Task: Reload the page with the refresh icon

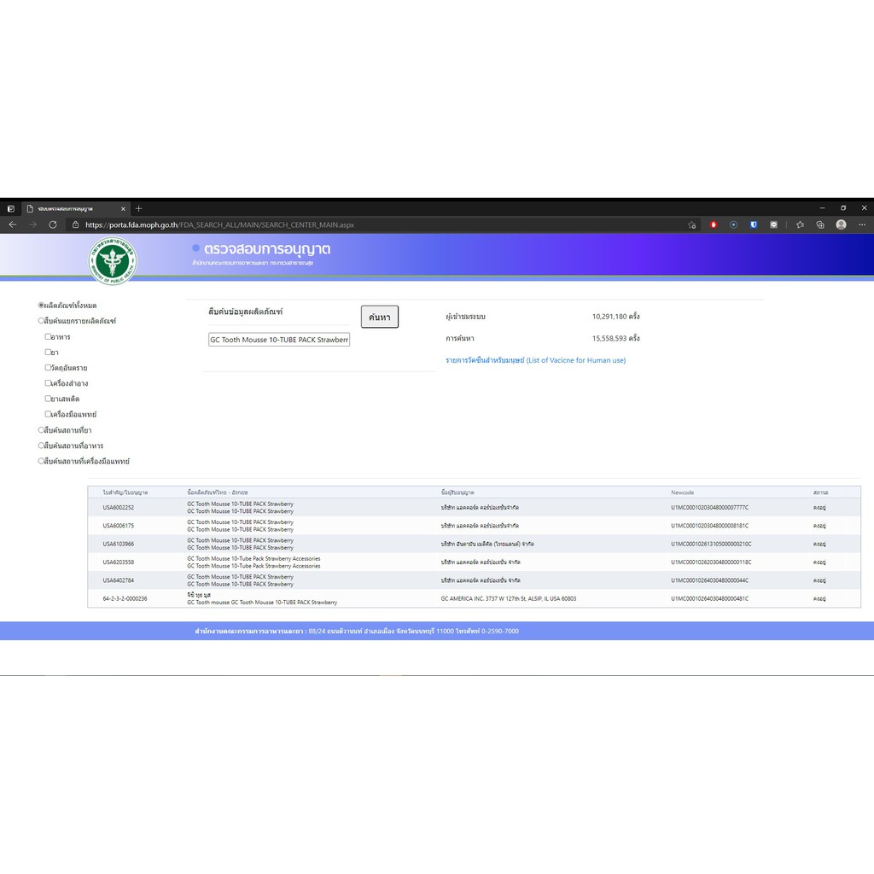Action: click(53, 224)
